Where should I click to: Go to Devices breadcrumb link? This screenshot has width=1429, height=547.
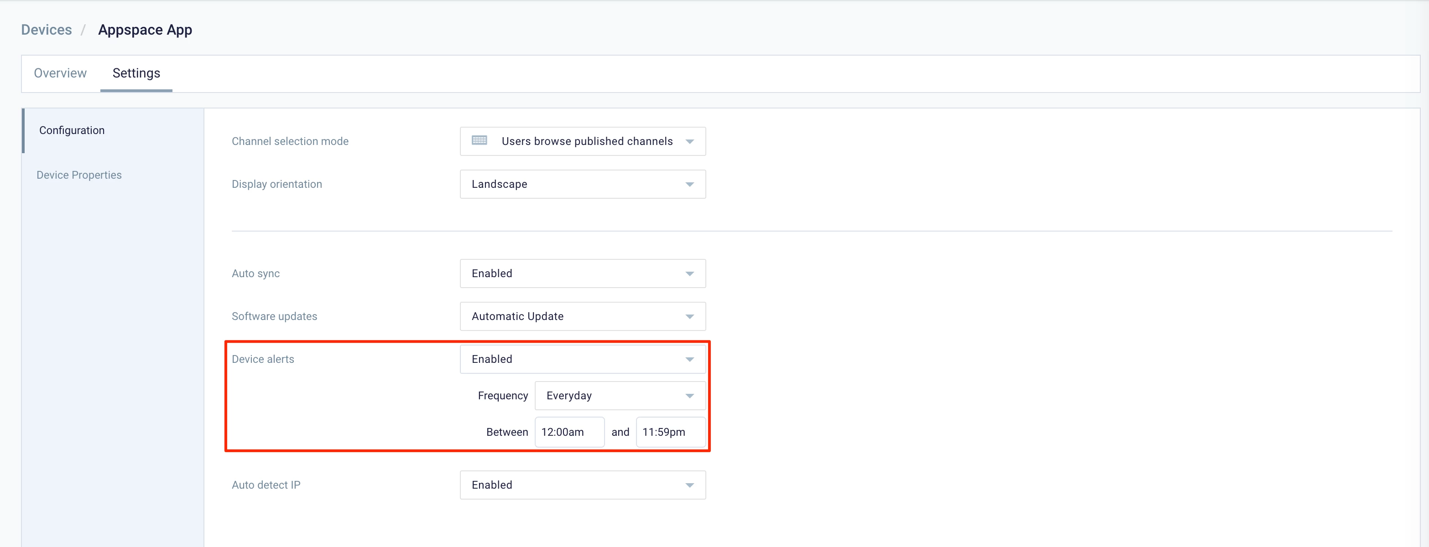[x=47, y=30]
